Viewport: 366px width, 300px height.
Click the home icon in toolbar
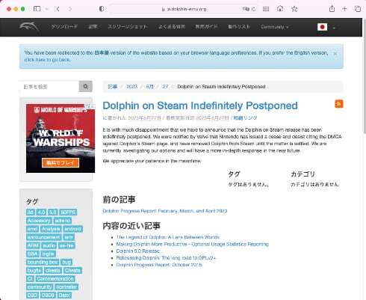coord(280,9)
